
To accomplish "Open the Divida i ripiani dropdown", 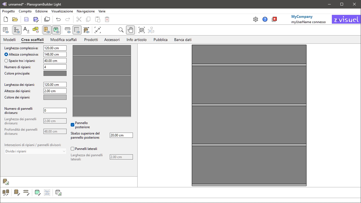I will [35, 151].
